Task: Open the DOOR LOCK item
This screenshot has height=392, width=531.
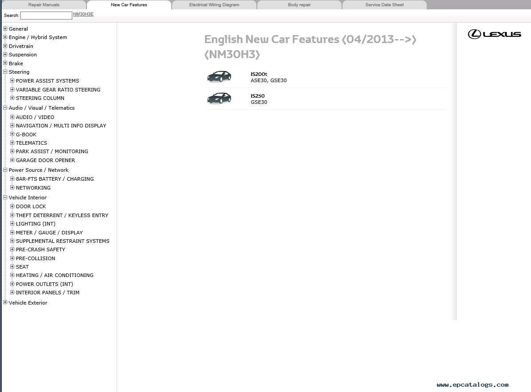Action: (x=31, y=206)
